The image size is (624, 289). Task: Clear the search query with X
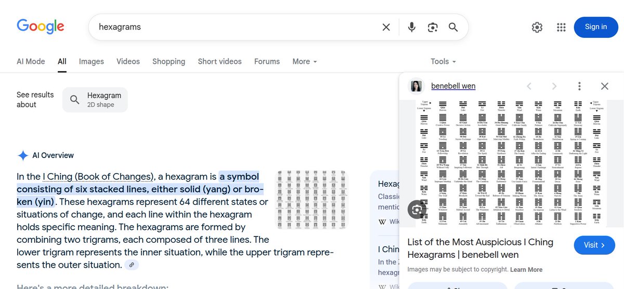point(386,27)
